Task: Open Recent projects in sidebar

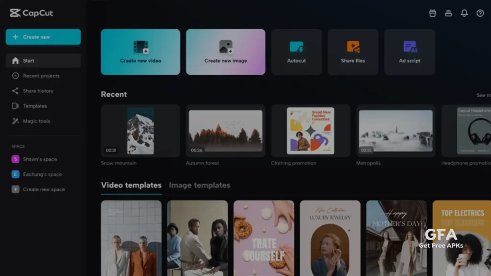Action: pos(43,76)
